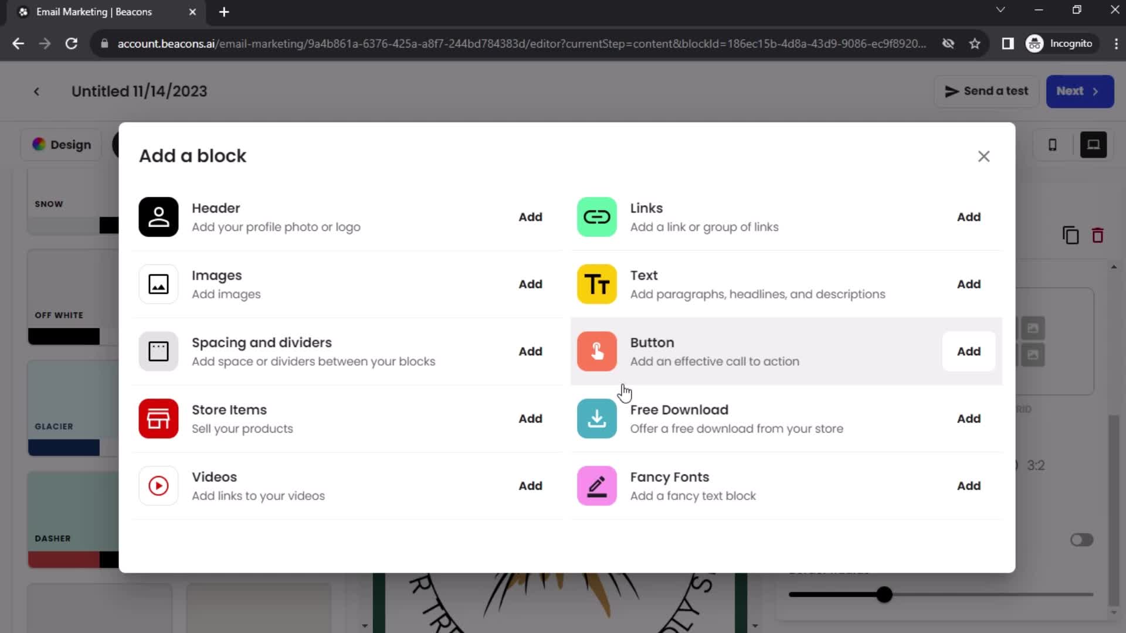Drag the zoom level slider
1126x633 pixels.
click(884, 595)
